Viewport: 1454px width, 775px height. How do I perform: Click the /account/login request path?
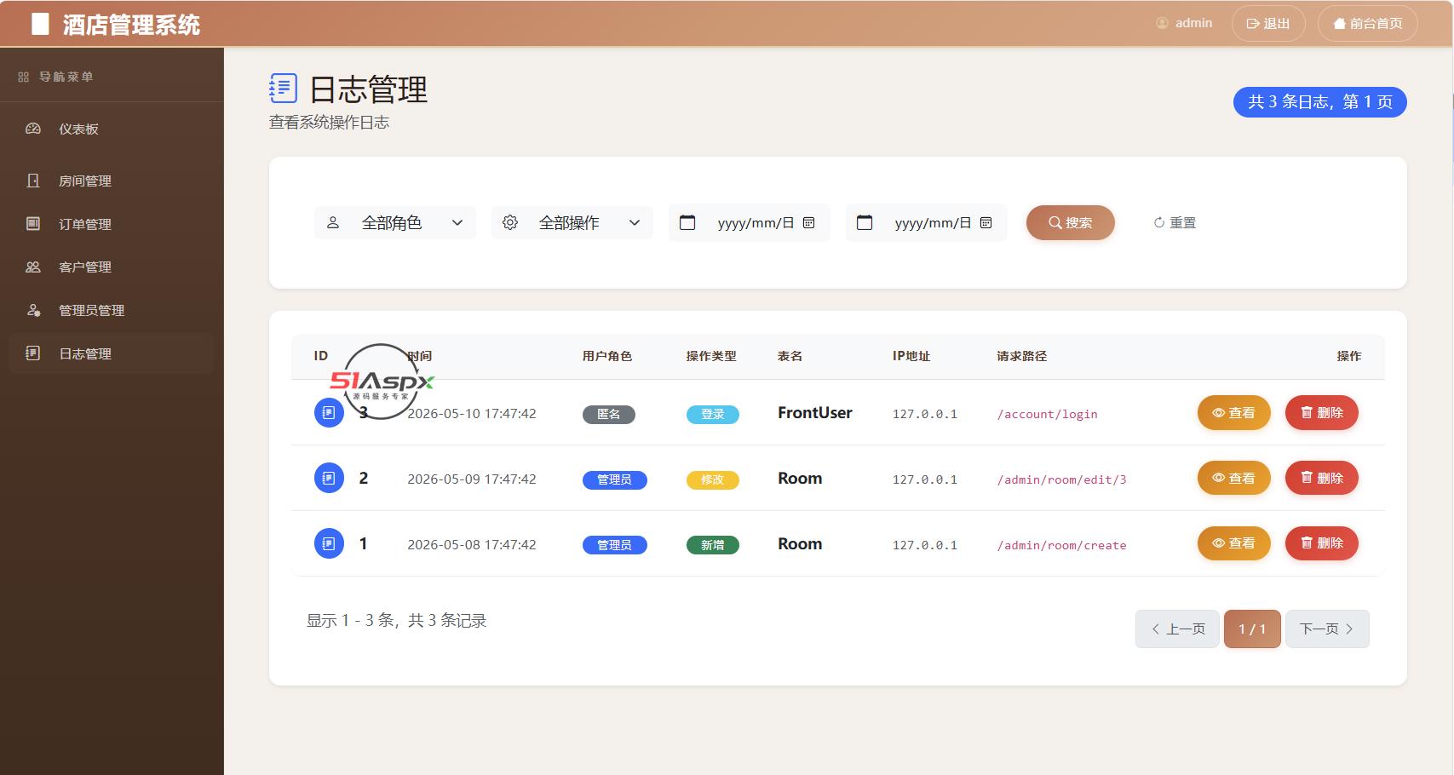[1048, 414]
